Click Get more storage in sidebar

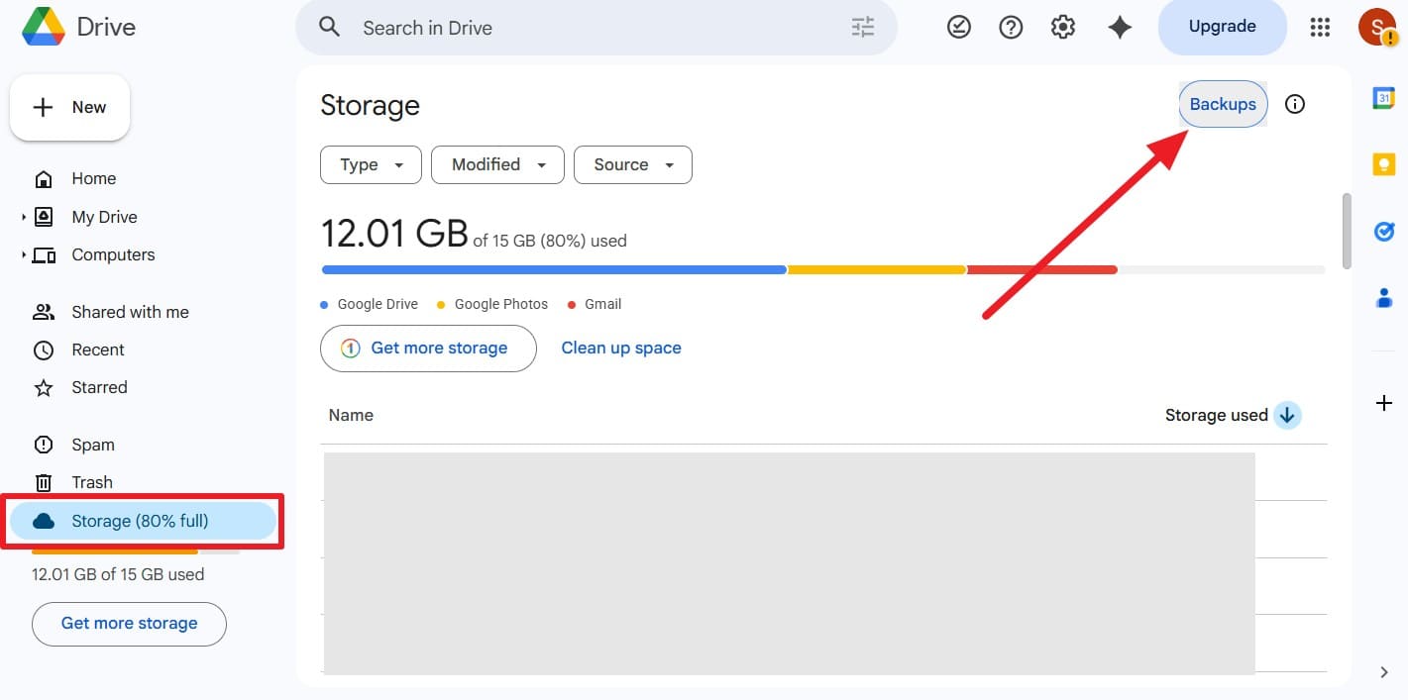129,624
